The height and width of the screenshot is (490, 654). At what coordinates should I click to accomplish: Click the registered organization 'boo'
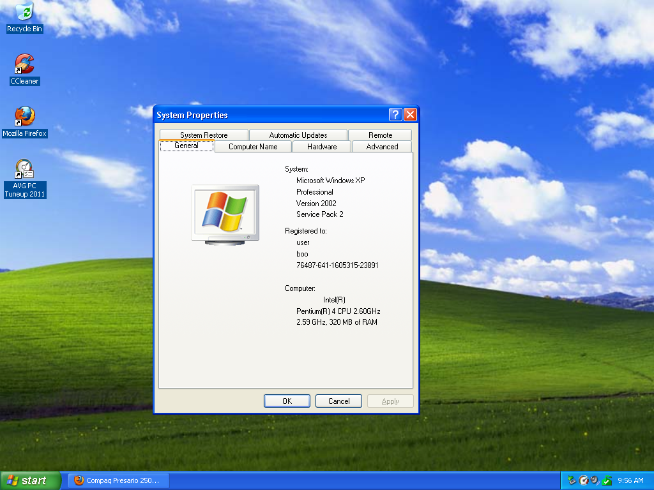(x=302, y=254)
